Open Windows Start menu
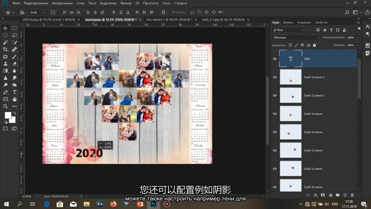This screenshot has width=371, height=209. pos(7,204)
